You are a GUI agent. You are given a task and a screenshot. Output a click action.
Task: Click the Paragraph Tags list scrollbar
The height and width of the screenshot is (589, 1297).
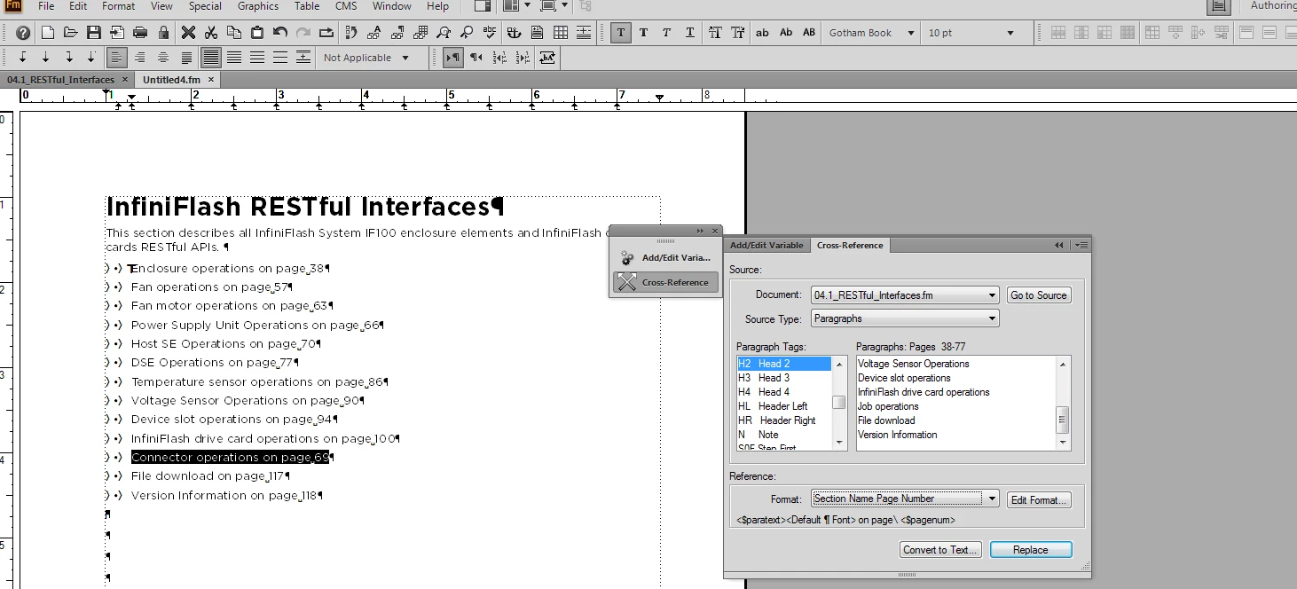[x=839, y=403]
